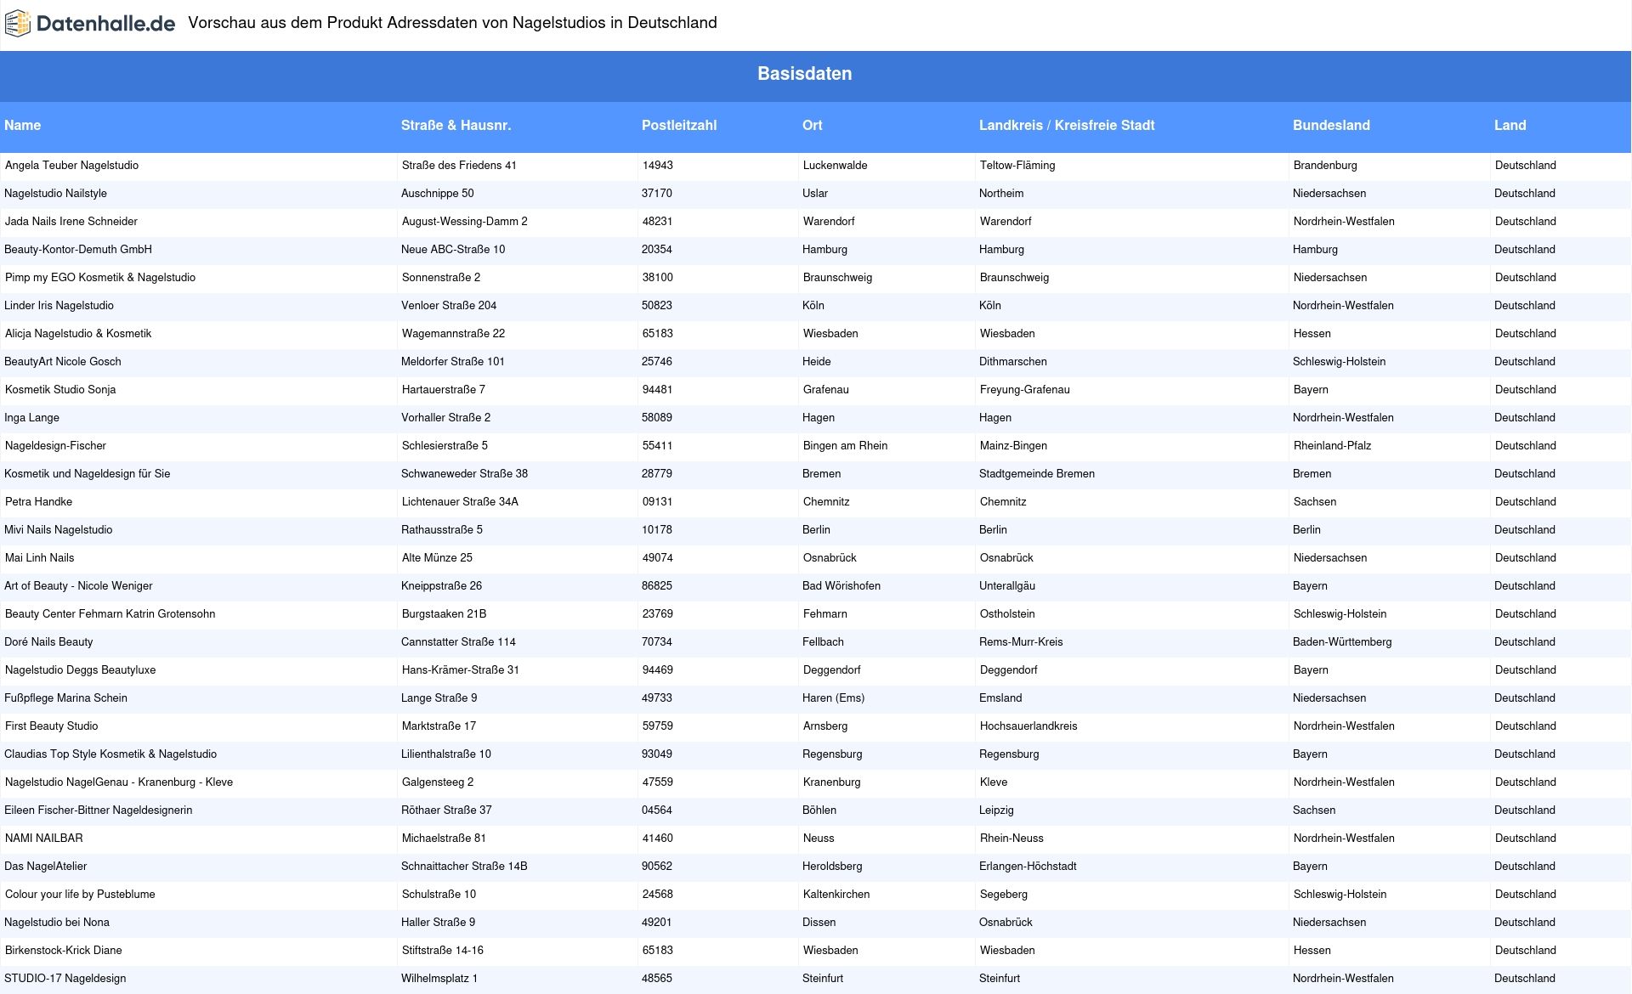Click postal code 86825
This screenshot has width=1632, height=994.
point(657,586)
